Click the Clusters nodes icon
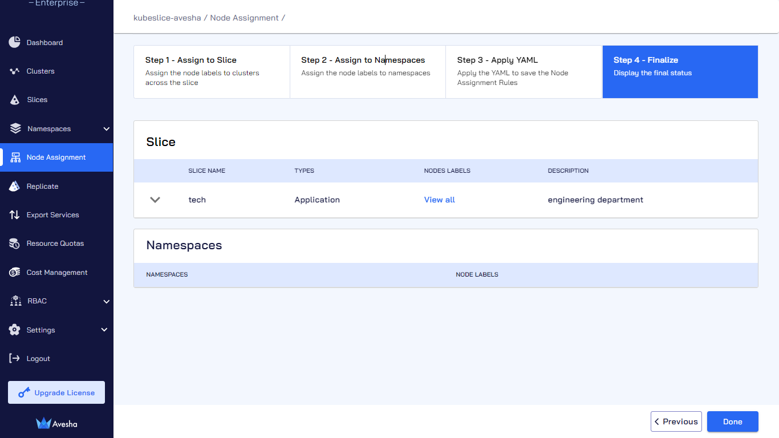 15,71
